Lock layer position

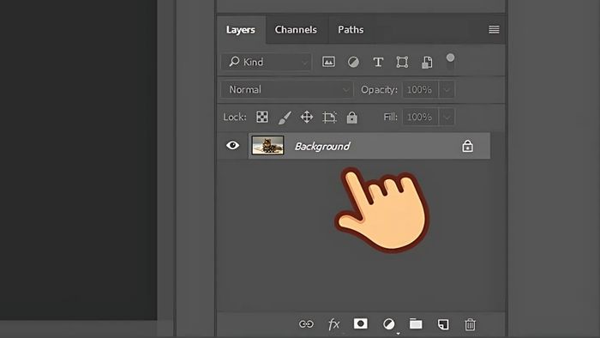307,117
